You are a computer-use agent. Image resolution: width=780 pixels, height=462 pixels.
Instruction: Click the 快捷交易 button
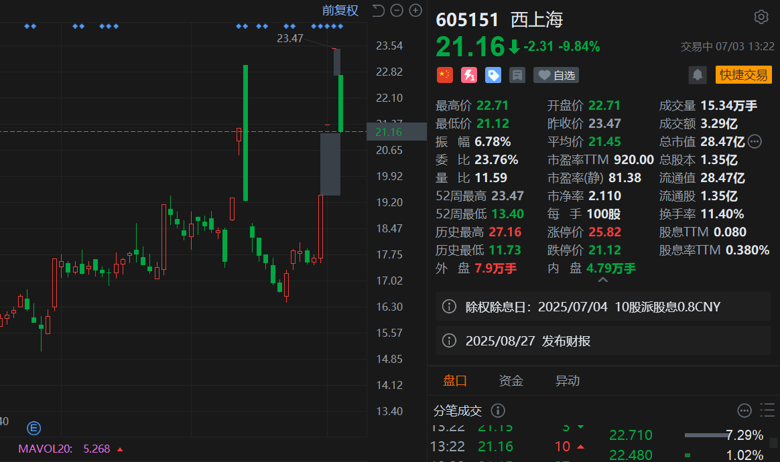[x=743, y=75]
